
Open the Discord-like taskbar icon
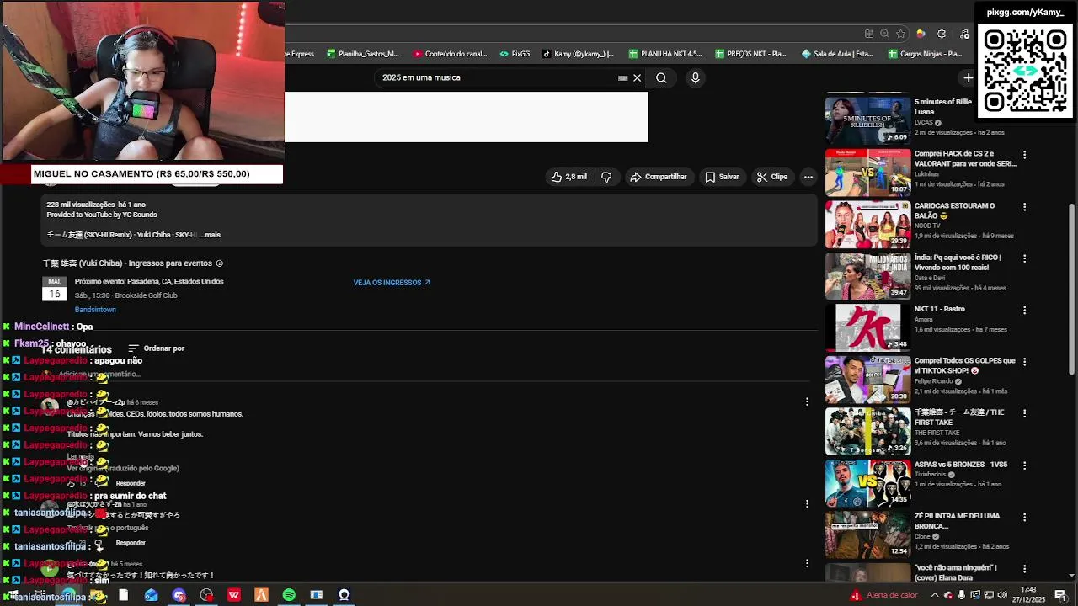[179, 595]
